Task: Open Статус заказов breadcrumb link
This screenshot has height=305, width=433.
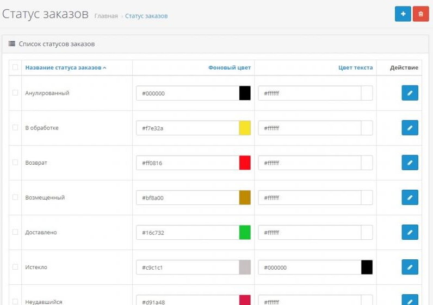Action: pyautogui.click(x=146, y=16)
